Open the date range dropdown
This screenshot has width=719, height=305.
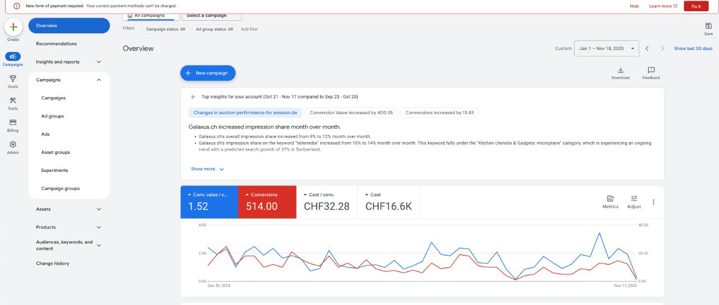point(606,48)
